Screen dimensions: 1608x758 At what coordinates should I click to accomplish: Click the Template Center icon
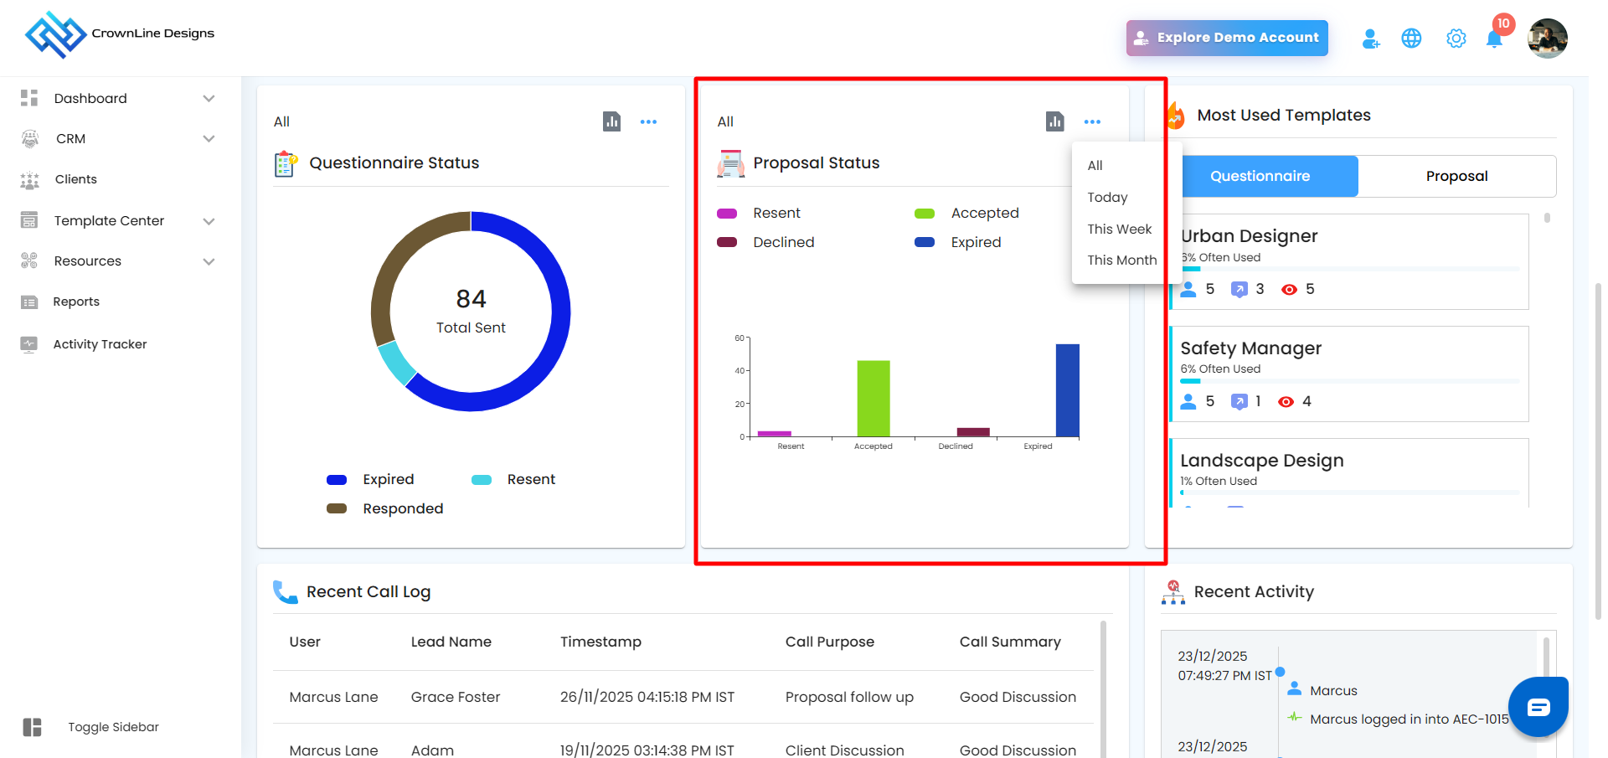29,220
